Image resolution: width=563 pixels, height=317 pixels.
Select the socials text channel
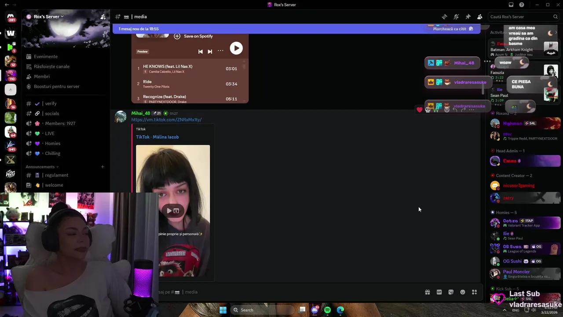pos(51,114)
